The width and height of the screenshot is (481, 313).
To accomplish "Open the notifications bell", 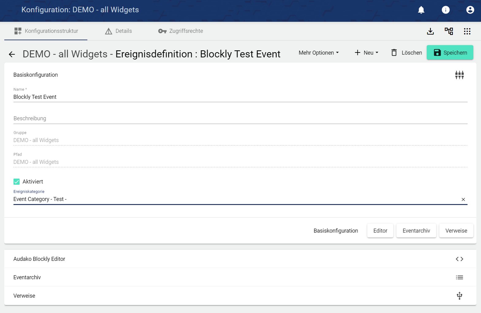I will pyautogui.click(x=421, y=10).
